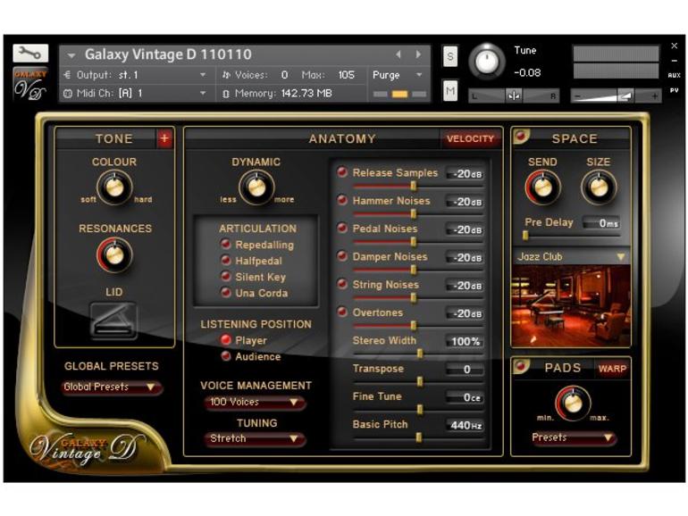Viewport: 688px width, 516px height.
Task: Select Player listening position
Action: [225, 340]
